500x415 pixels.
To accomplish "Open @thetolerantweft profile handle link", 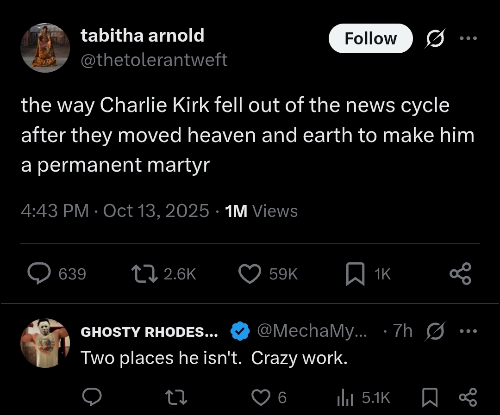I will [154, 60].
